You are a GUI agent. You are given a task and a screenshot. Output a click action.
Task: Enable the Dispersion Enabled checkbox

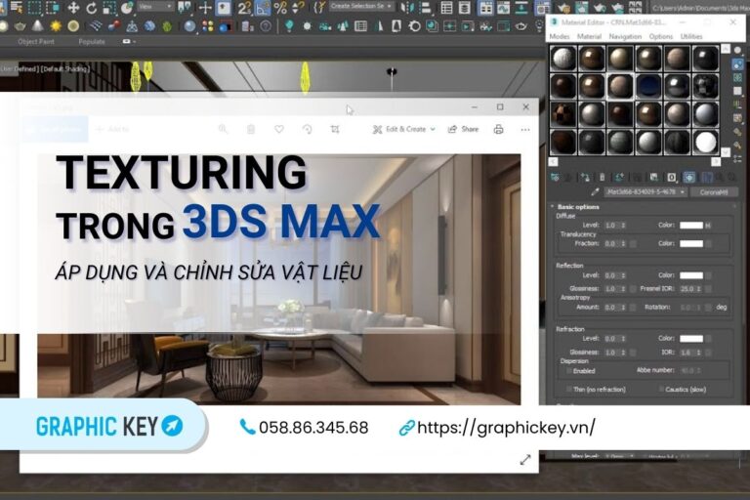(569, 371)
